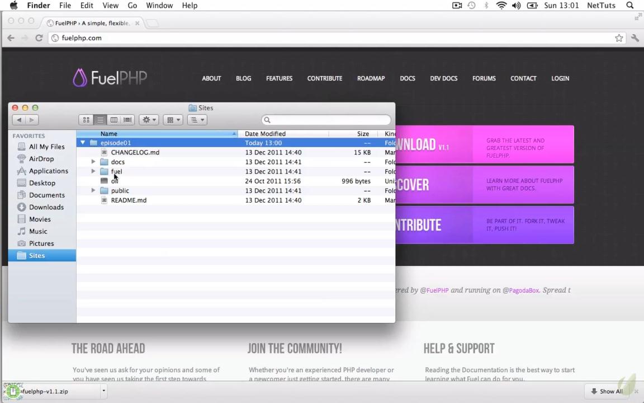Open the File menu

click(x=65, y=6)
